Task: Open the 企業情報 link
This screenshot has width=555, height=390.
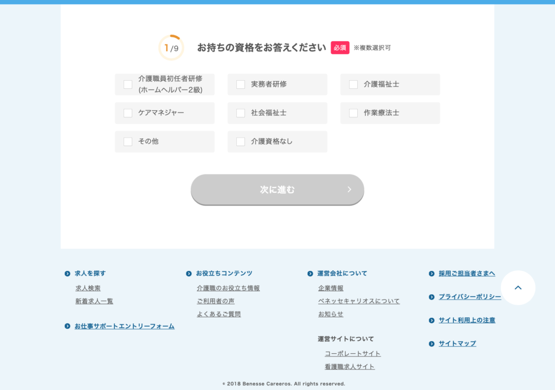Action: 331,288
